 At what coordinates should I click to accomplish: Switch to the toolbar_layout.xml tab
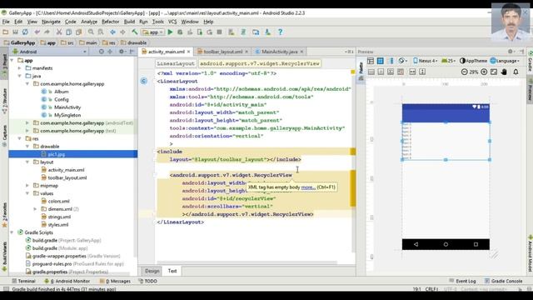tap(223, 52)
